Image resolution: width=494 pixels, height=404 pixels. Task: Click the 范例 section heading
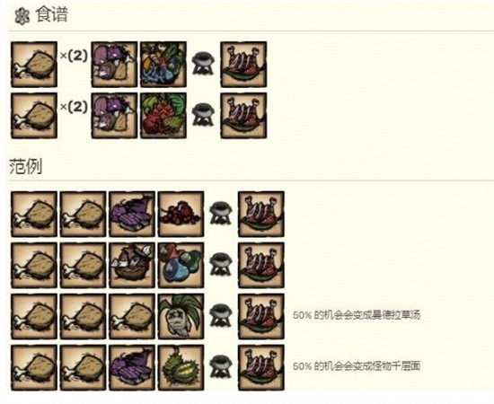pos(26,166)
